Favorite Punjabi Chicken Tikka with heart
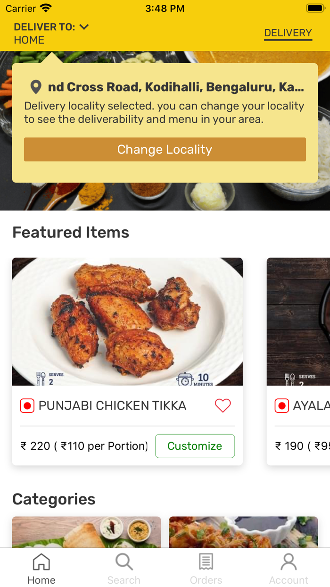The width and height of the screenshot is (330, 587). [223, 406]
